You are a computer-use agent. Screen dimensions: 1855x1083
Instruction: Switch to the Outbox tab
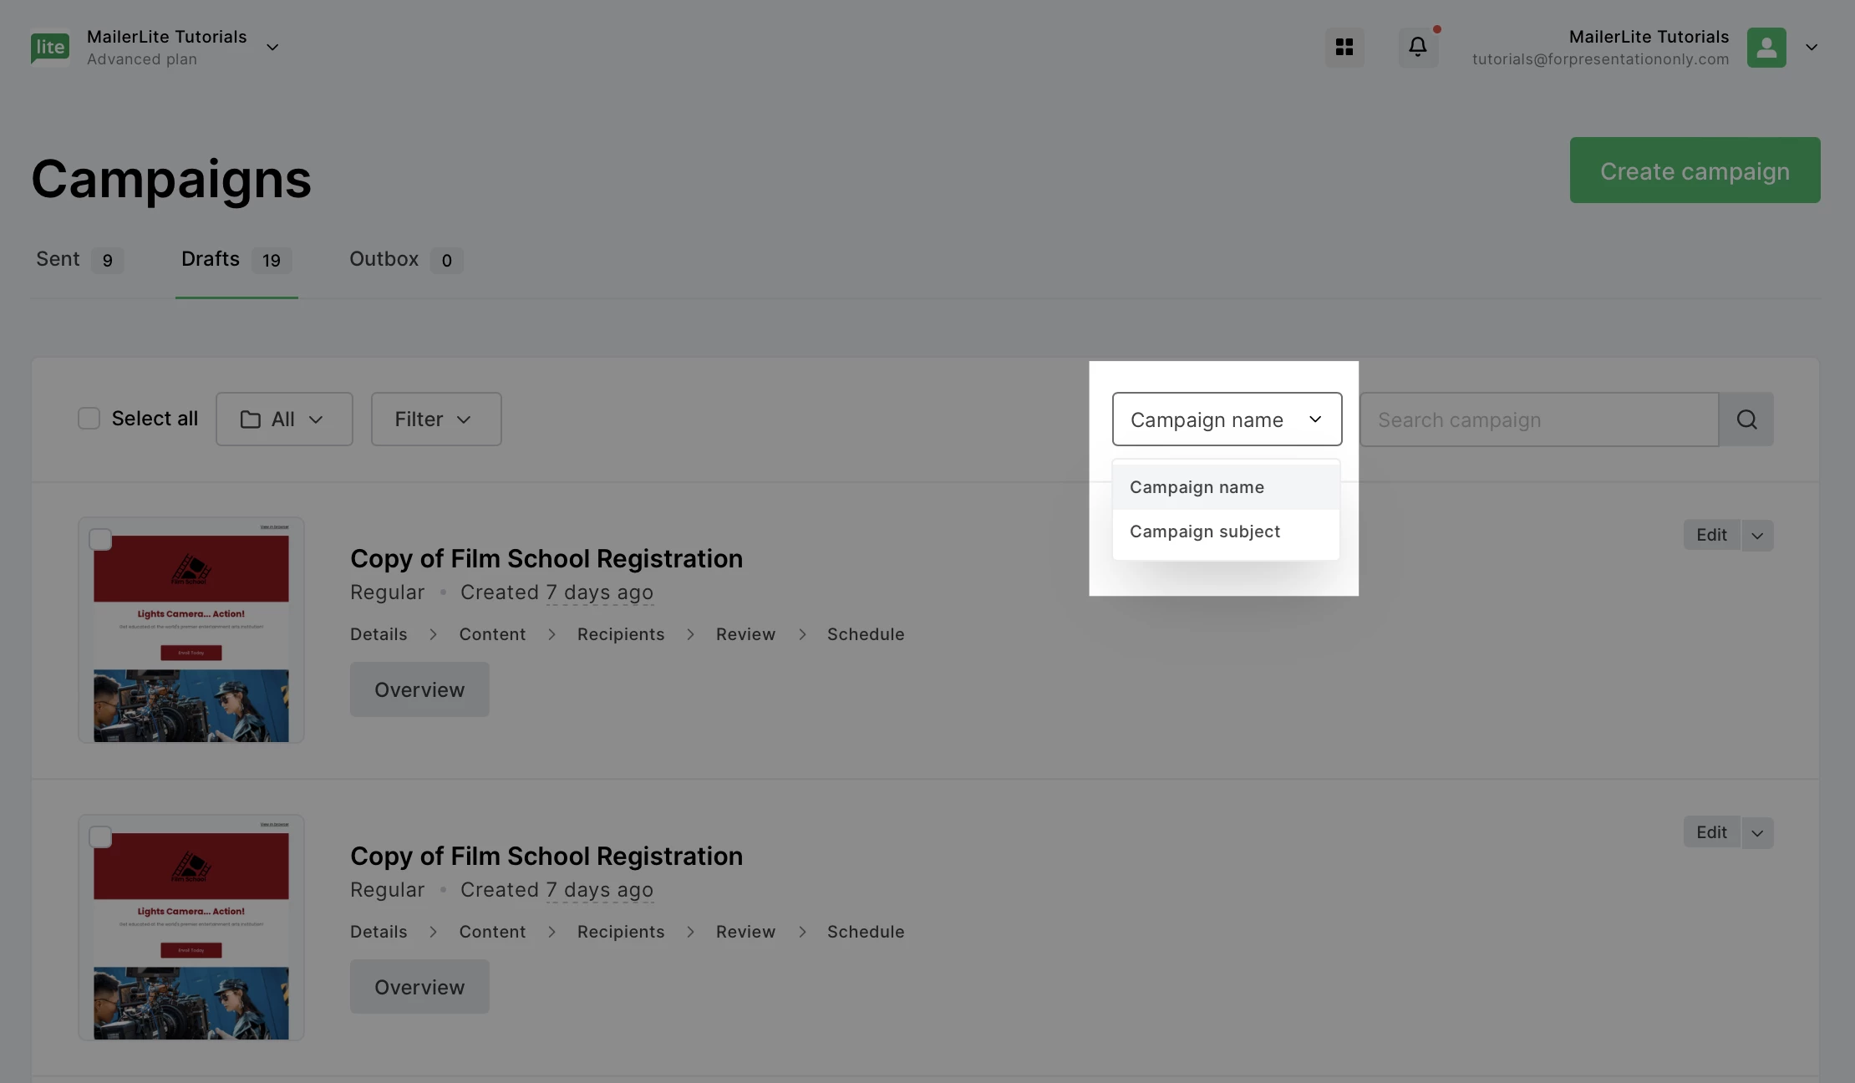384,260
